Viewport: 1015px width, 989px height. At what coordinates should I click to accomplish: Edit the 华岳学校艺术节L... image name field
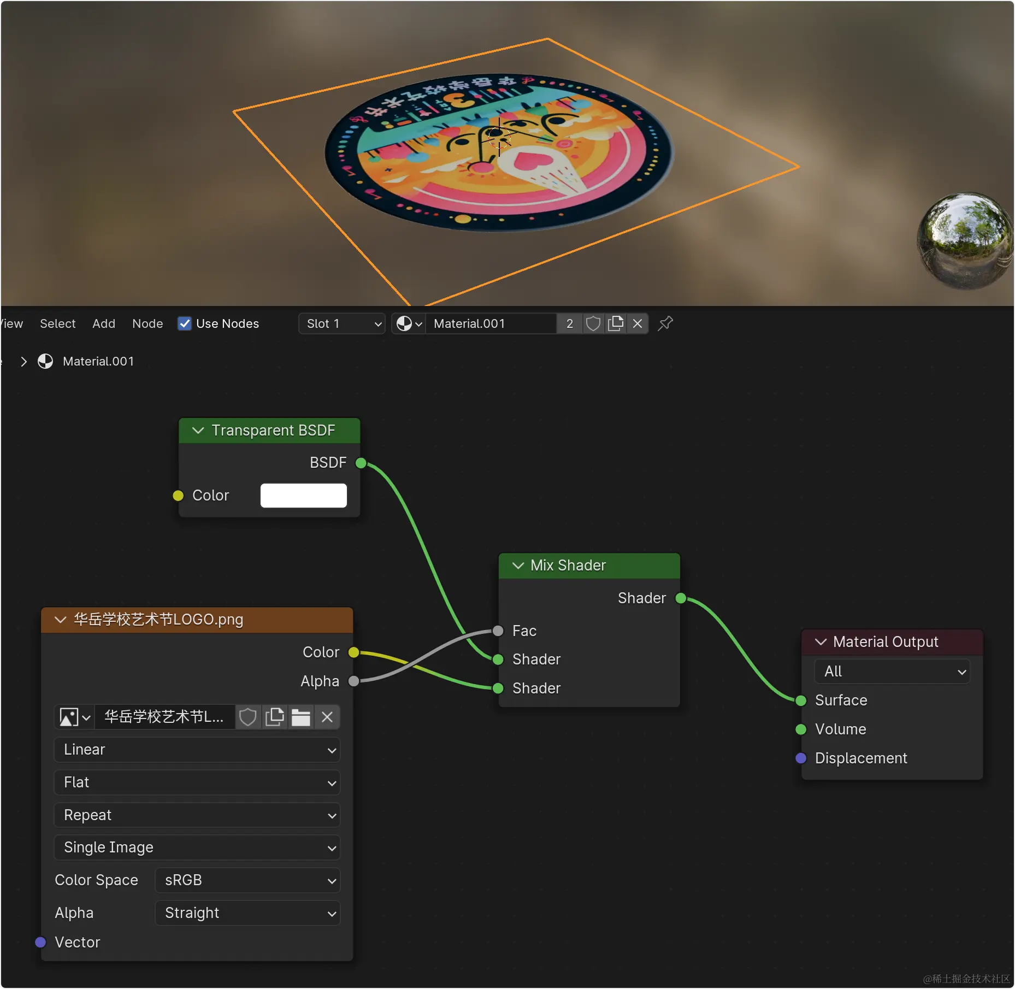164,717
